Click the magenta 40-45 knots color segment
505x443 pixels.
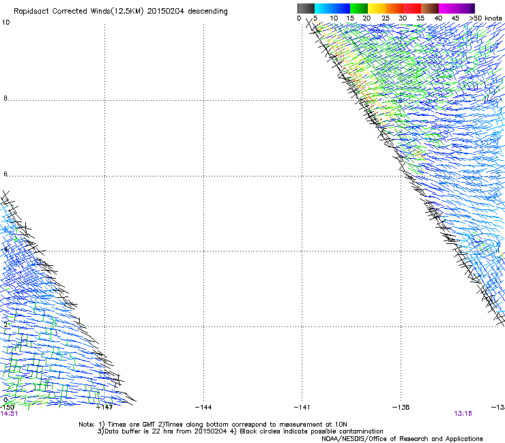tap(448, 8)
